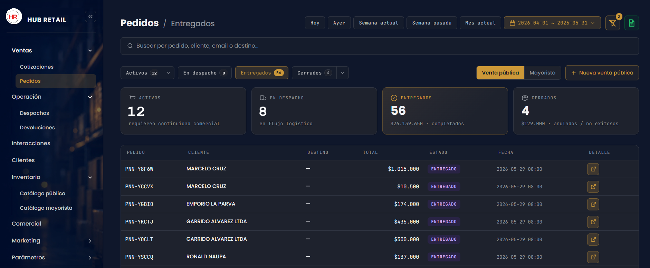Filter orders by Mes actual

(x=480, y=23)
